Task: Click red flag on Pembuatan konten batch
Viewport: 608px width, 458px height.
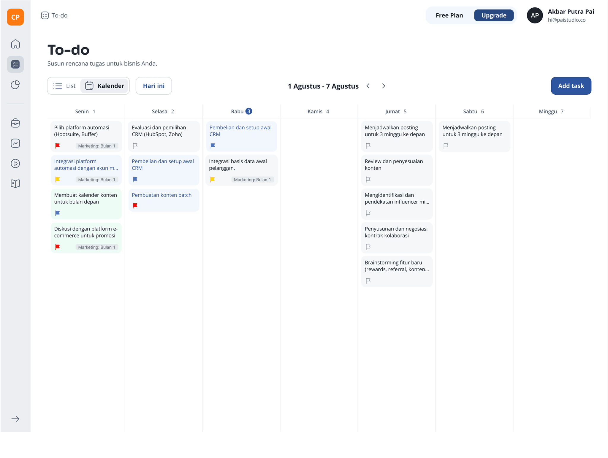Action: click(x=135, y=205)
